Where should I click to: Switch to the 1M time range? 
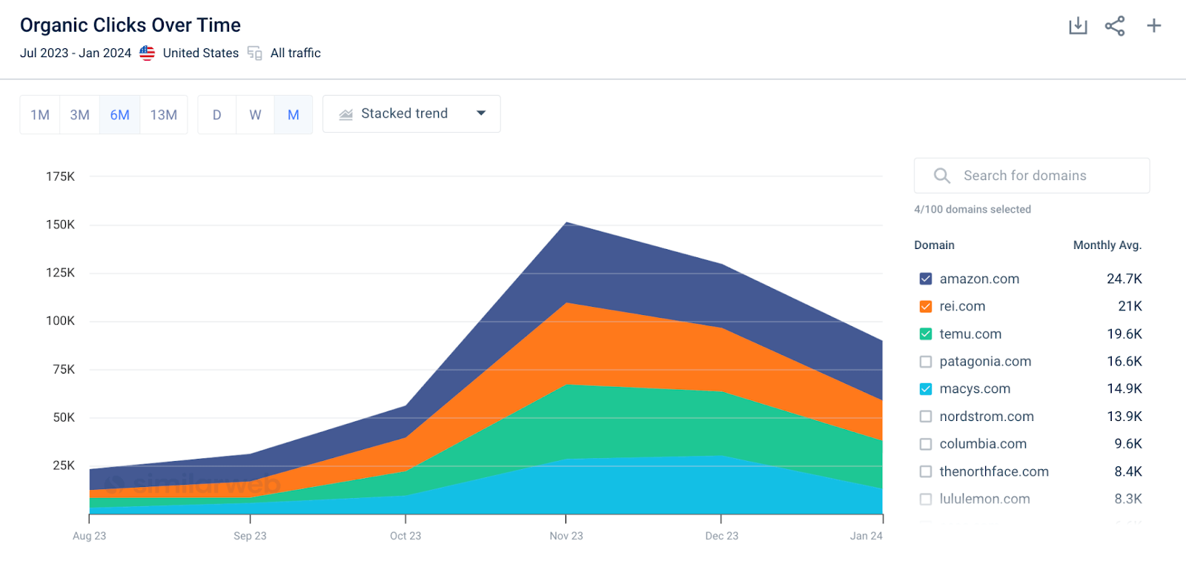coord(40,115)
